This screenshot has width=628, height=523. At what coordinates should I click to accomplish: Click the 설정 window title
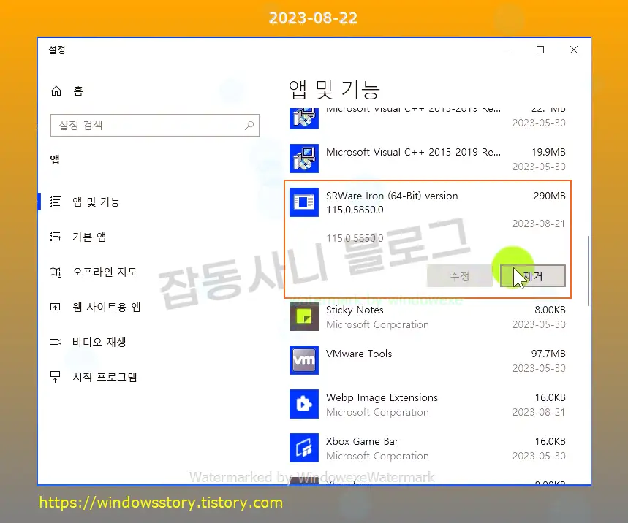[57, 50]
